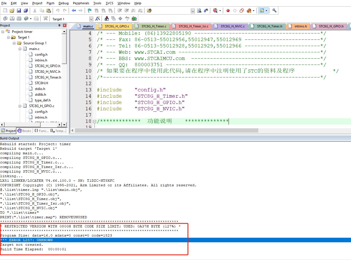
Task: Click the Batch Build icon
Action: [x=26, y=19]
